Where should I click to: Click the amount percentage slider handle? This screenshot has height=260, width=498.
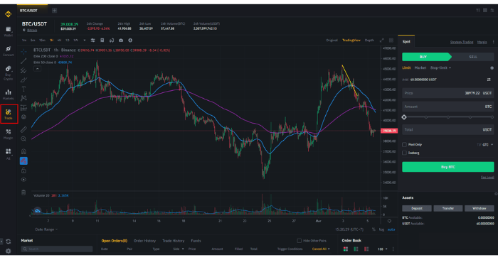click(404, 117)
